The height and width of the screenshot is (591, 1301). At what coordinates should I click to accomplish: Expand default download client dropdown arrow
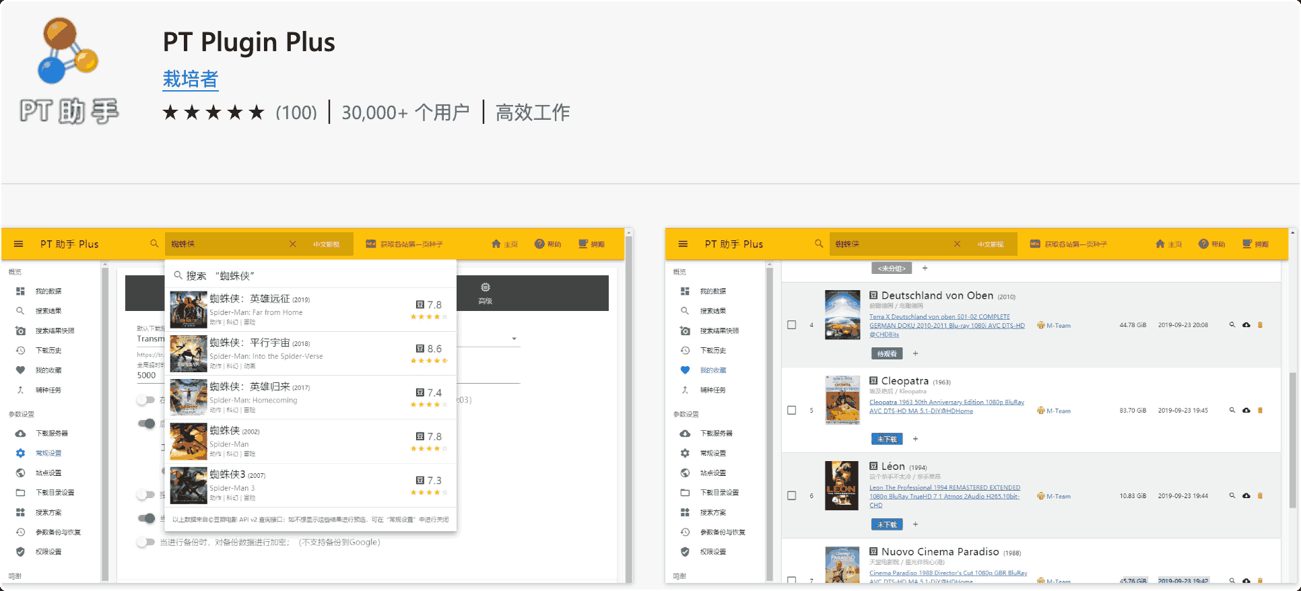pyautogui.click(x=514, y=339)
